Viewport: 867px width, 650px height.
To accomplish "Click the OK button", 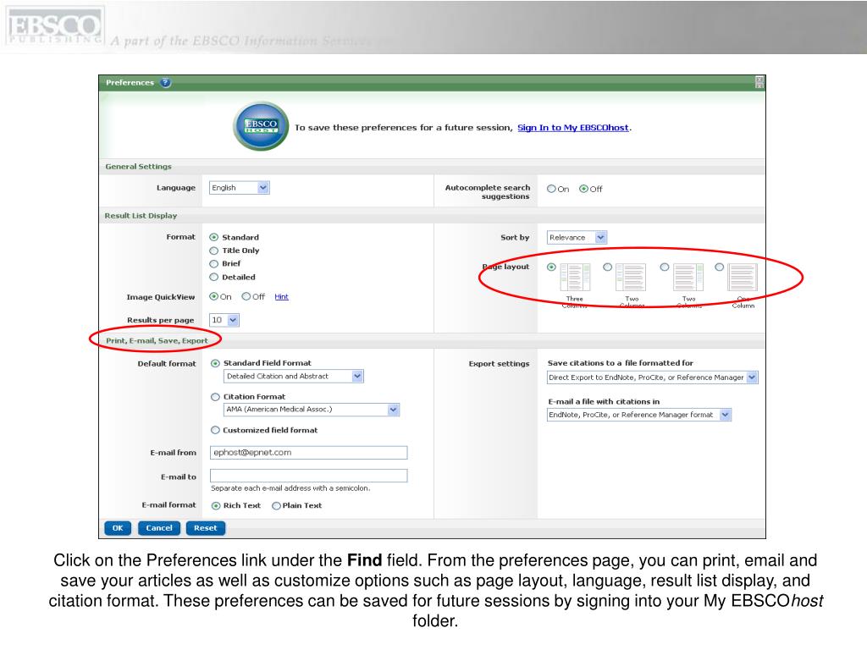I will click(x=118, y=528).
